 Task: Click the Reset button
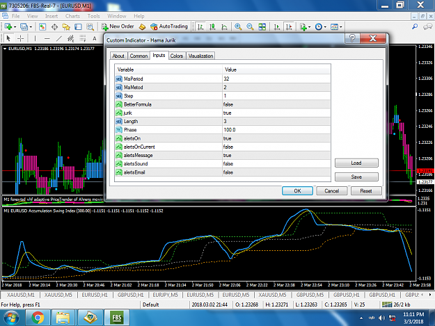click(x=366, y=191)
